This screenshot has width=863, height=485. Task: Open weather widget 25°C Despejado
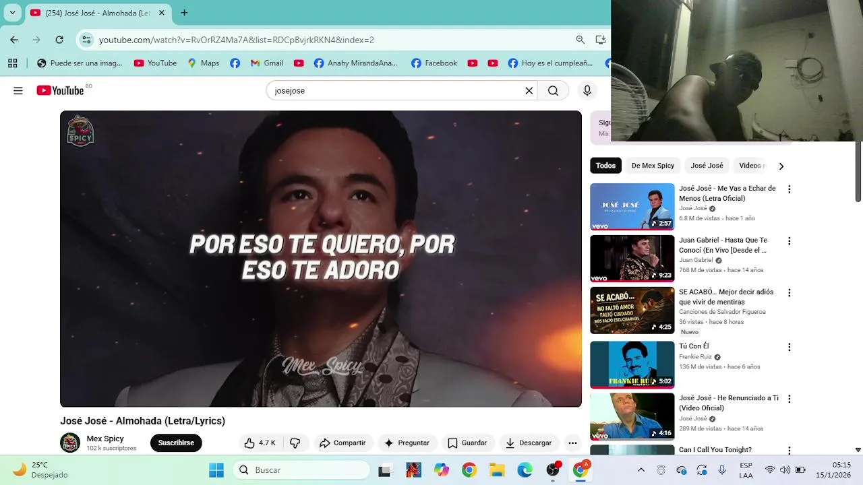[x=40, y=470]
